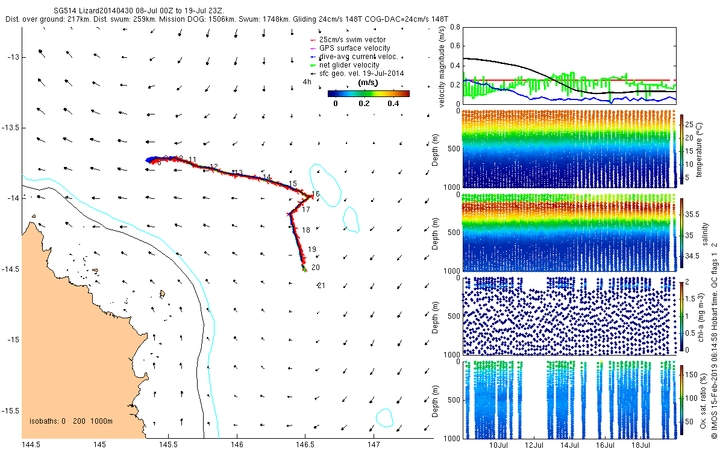Viewport: 723px width, 452px height.
Task: Click the velocity magnitude time-series plot
Action: [x=569, y=66]
